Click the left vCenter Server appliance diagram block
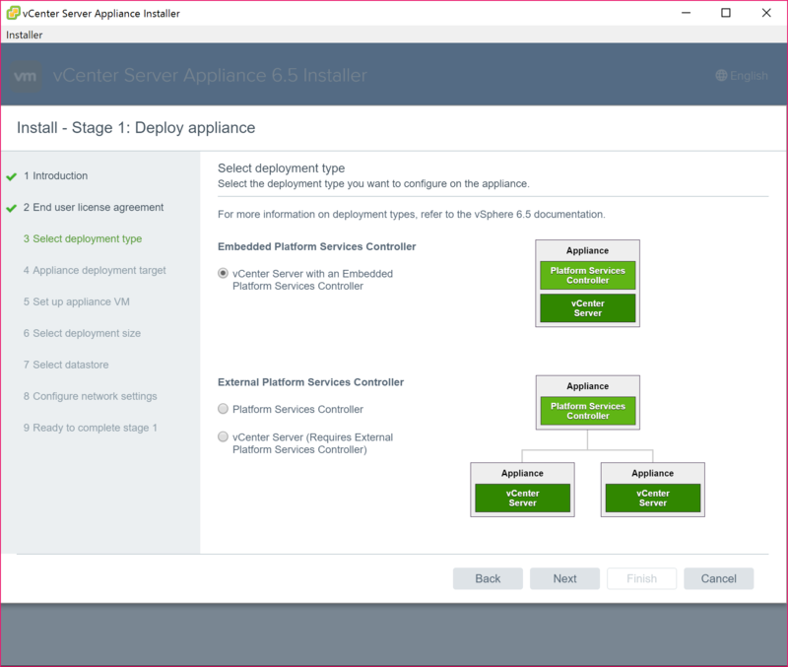 tap(522, 498)
